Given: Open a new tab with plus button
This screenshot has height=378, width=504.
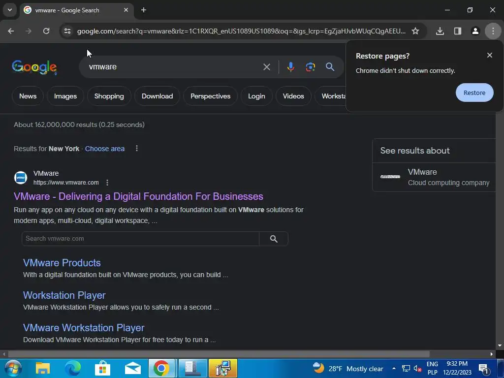Looking at the screenshot, I should tap(144, 10).
